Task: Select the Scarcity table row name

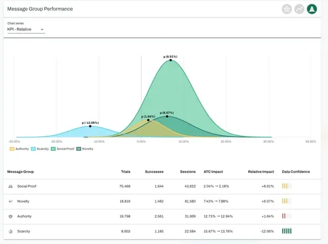Action: pos(24,231)
